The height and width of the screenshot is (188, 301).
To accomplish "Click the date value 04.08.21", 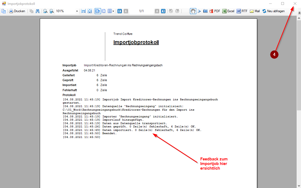I will 89,70.
